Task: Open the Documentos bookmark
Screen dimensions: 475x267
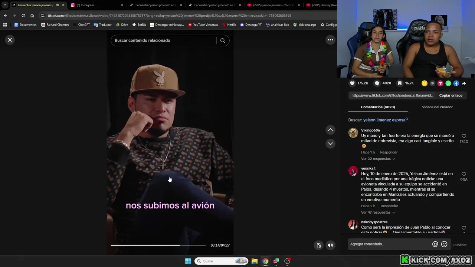Action: tap(25, 25)
